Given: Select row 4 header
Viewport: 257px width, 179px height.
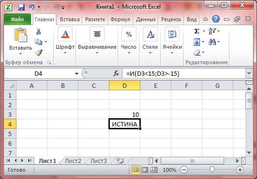Looking at the screenshot, I should point(10,124).
